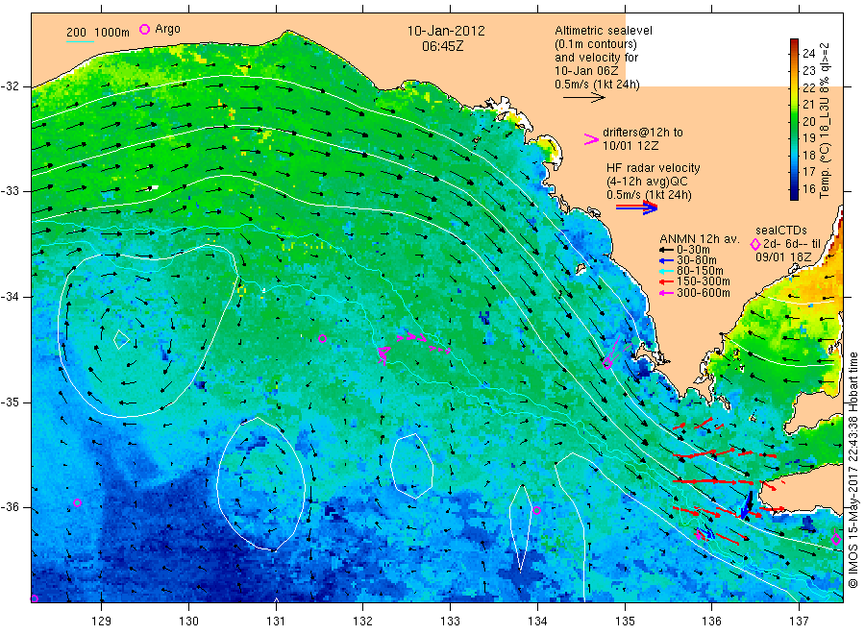Click the Argo float marker near 131.5°E, 34.4°S
This screenshot has width=865, height=634.
pyautogui.click(x=323, y=338)
